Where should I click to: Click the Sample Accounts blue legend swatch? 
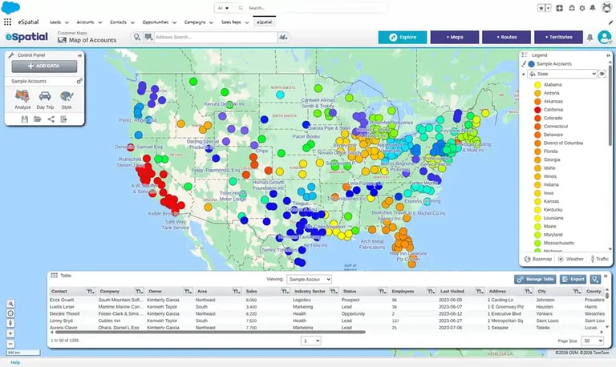coord(532,63)
